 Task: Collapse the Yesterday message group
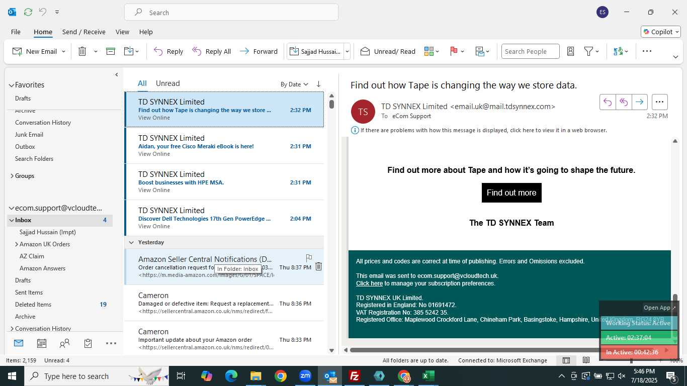[x=131, y=242]
